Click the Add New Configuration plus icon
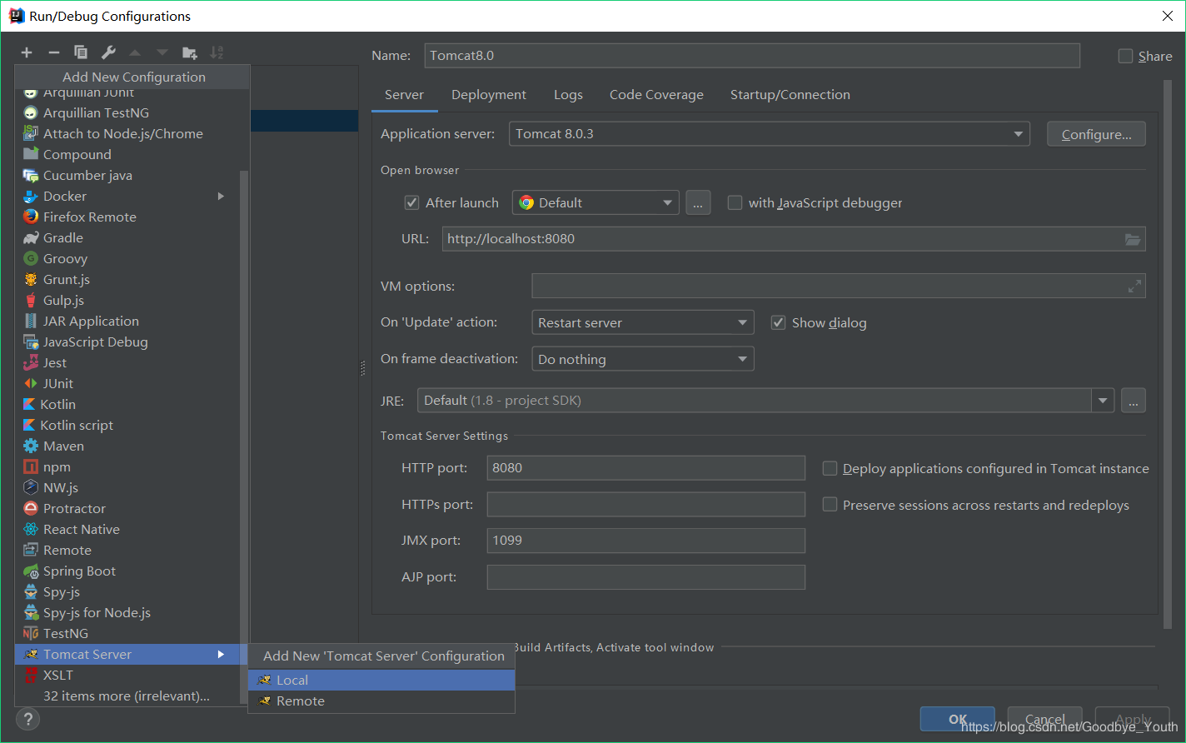 click(27, 52)
